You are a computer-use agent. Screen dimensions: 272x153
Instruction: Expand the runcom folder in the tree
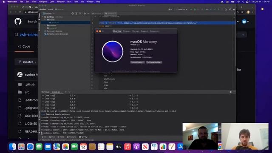pos(45,25)
